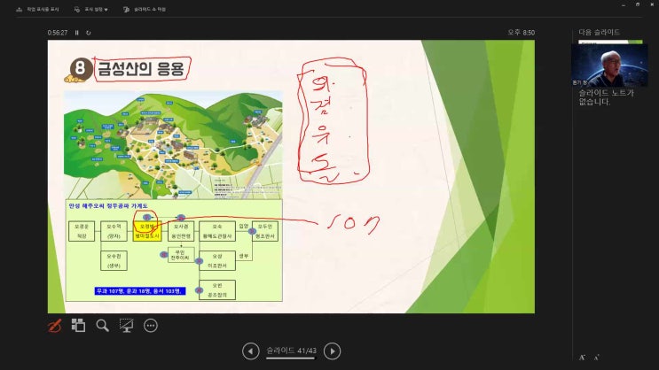This screenshot has height=370, width=659.
Task: Click the zoom into slide magnifier
Action: [102, 325]
